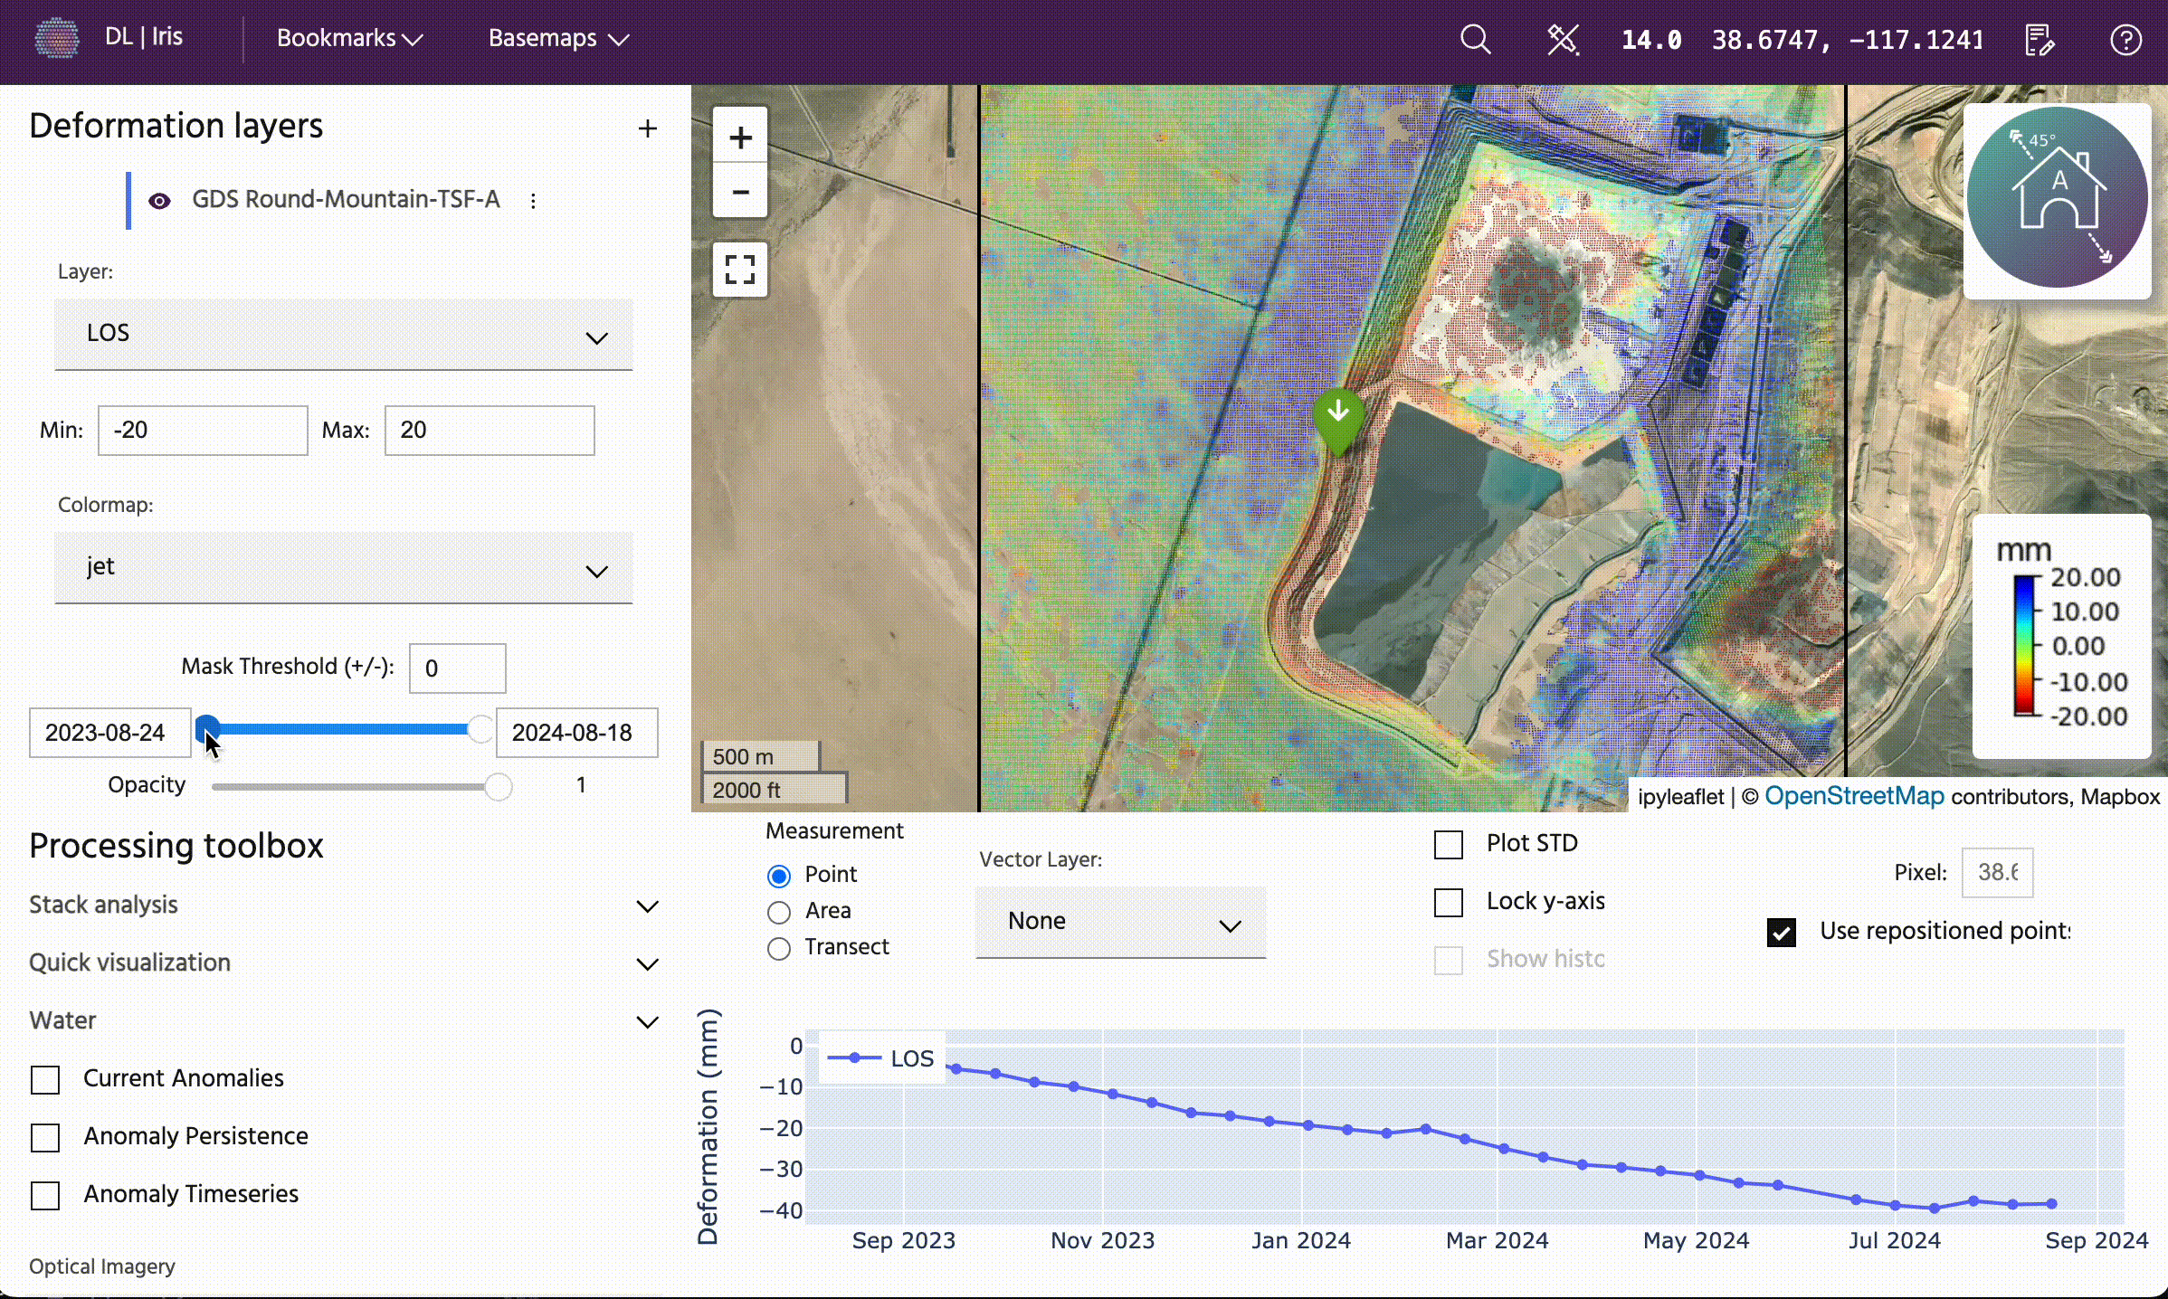Viewport: 2168px width, 1299px height.
Task: Open the help question mark icon
Action: pyautogui.click(x=2125, y=40)
